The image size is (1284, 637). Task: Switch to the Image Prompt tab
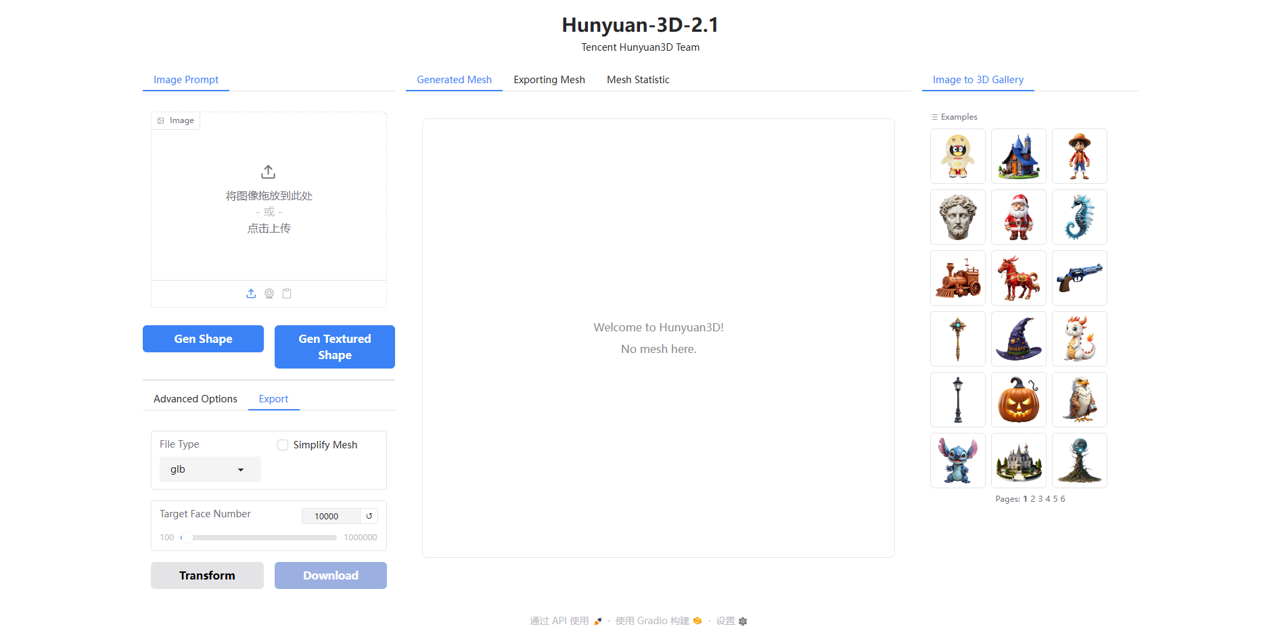tap(186, 80)
